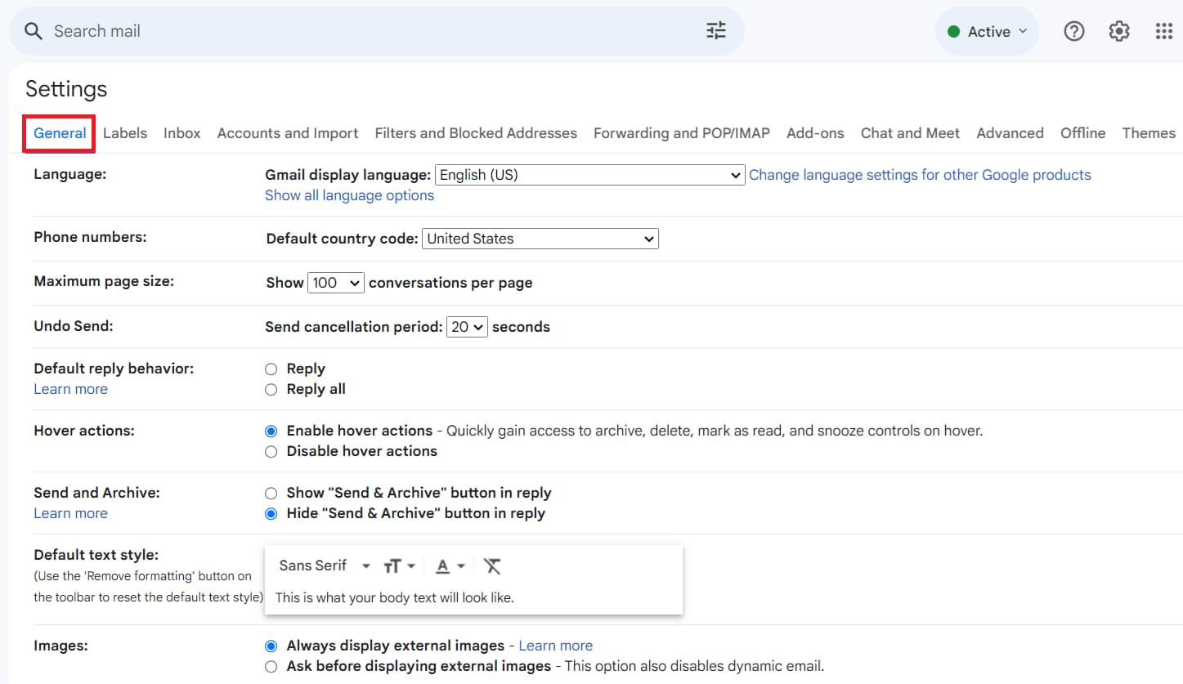Open Accounts and Import tab
The height and width of the screenshot is (684, 1183).
[x=288, y=133]
